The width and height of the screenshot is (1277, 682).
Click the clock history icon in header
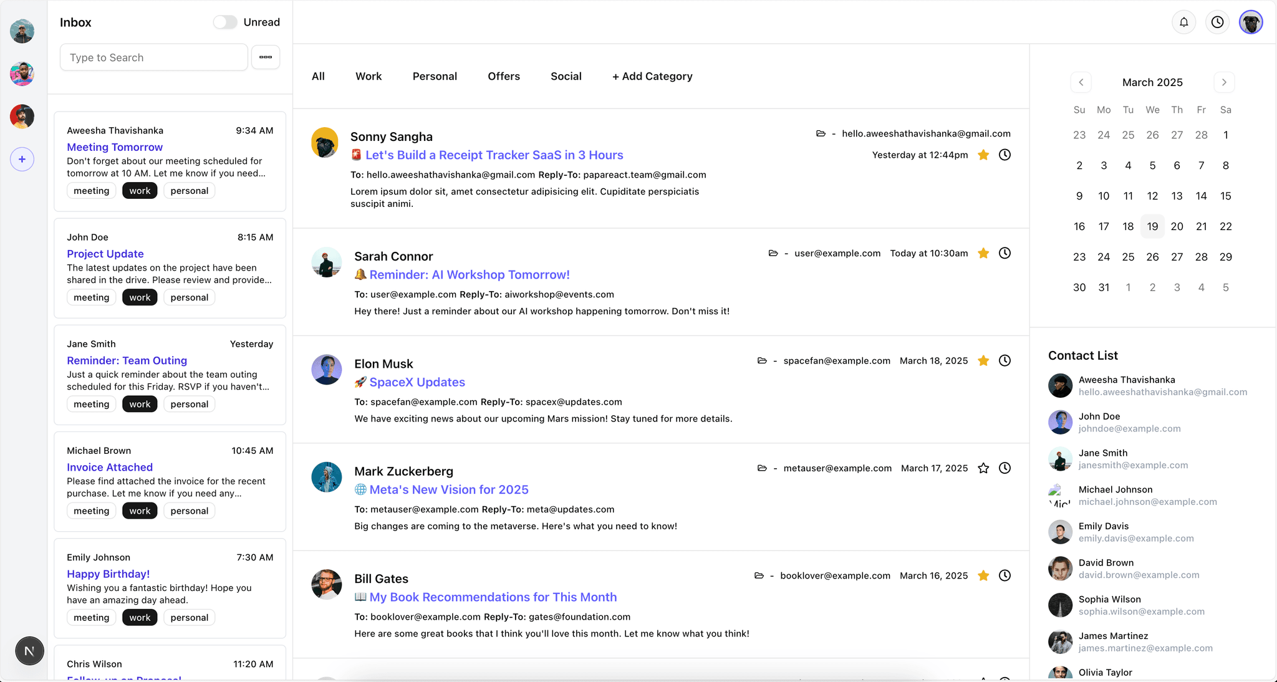click(x=1217, y=22)
